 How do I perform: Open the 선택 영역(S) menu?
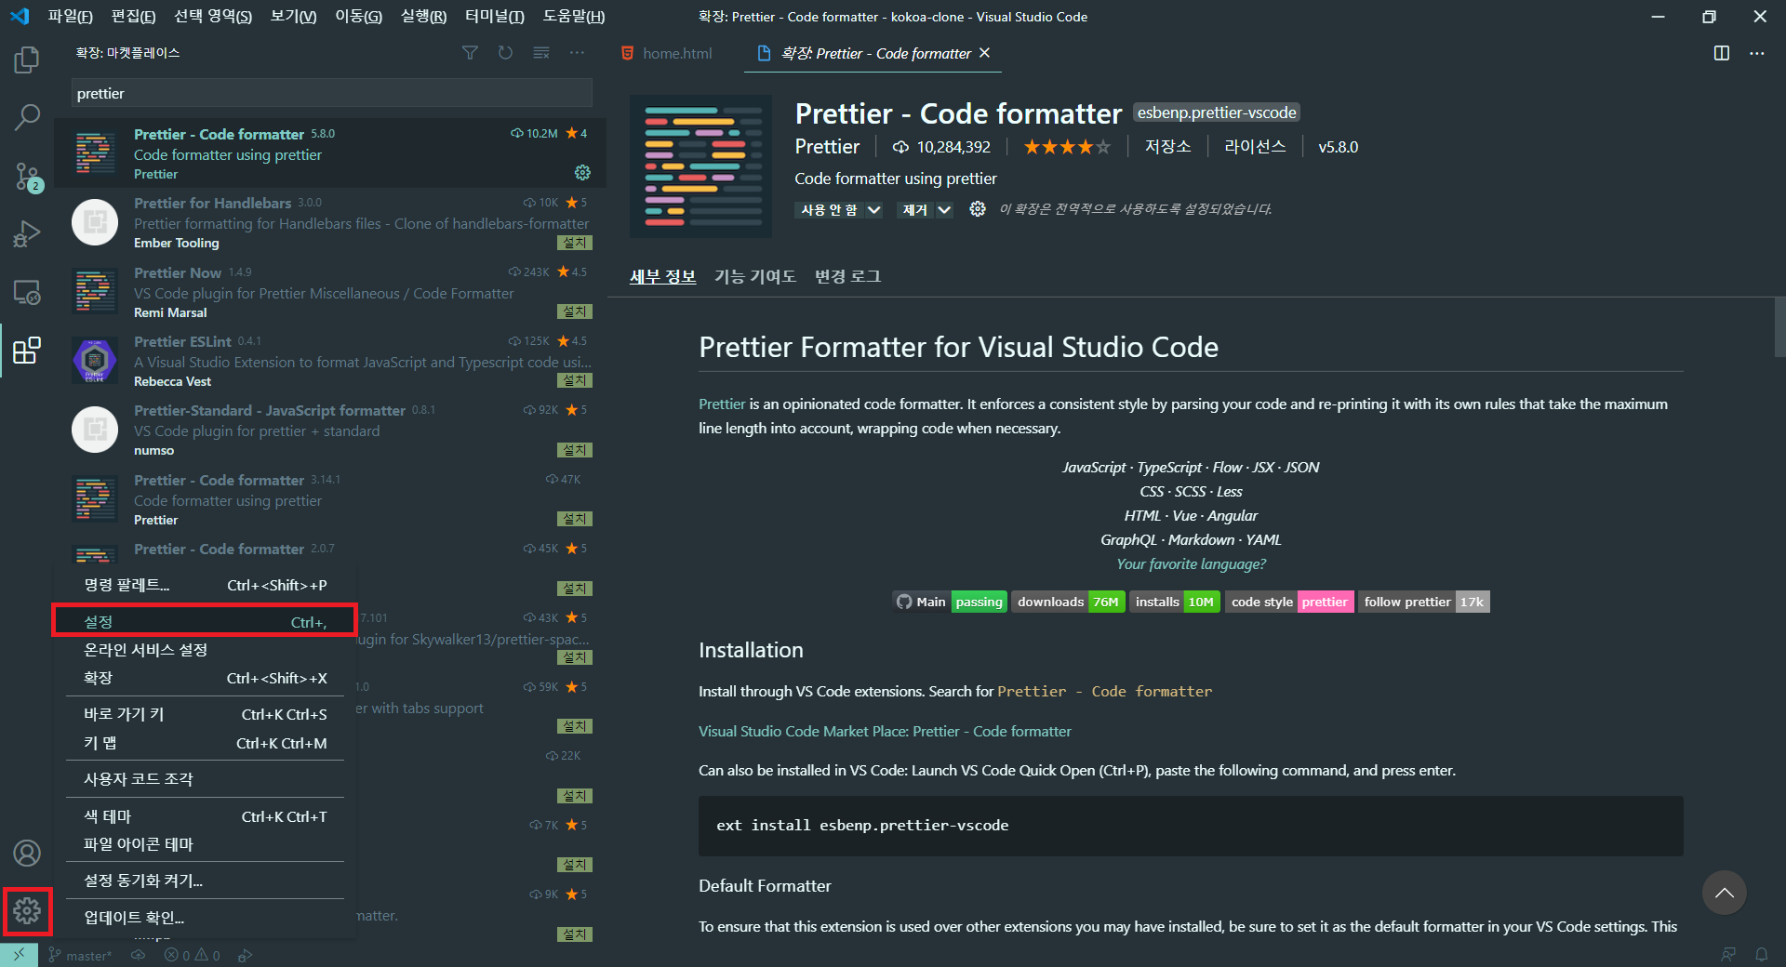213,17
